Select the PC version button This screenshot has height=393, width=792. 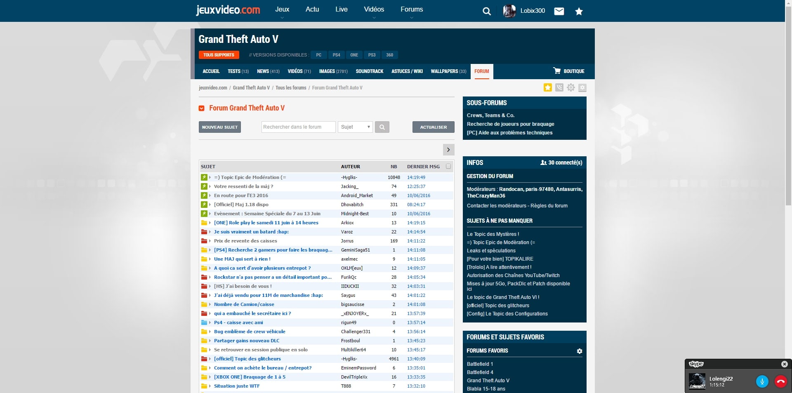(319, 55)
